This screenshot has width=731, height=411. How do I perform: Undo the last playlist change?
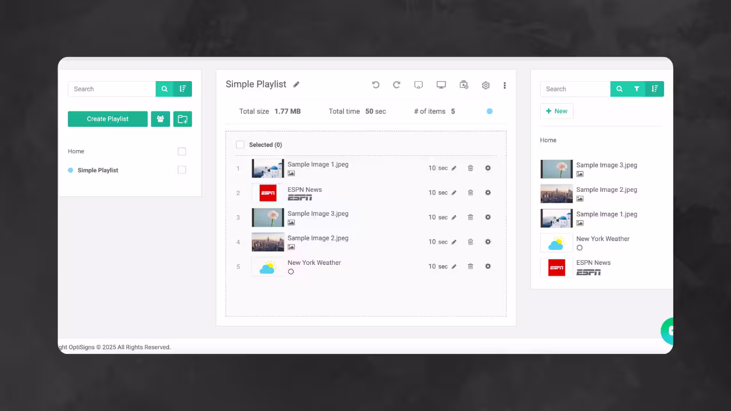(x=376, y=84)
